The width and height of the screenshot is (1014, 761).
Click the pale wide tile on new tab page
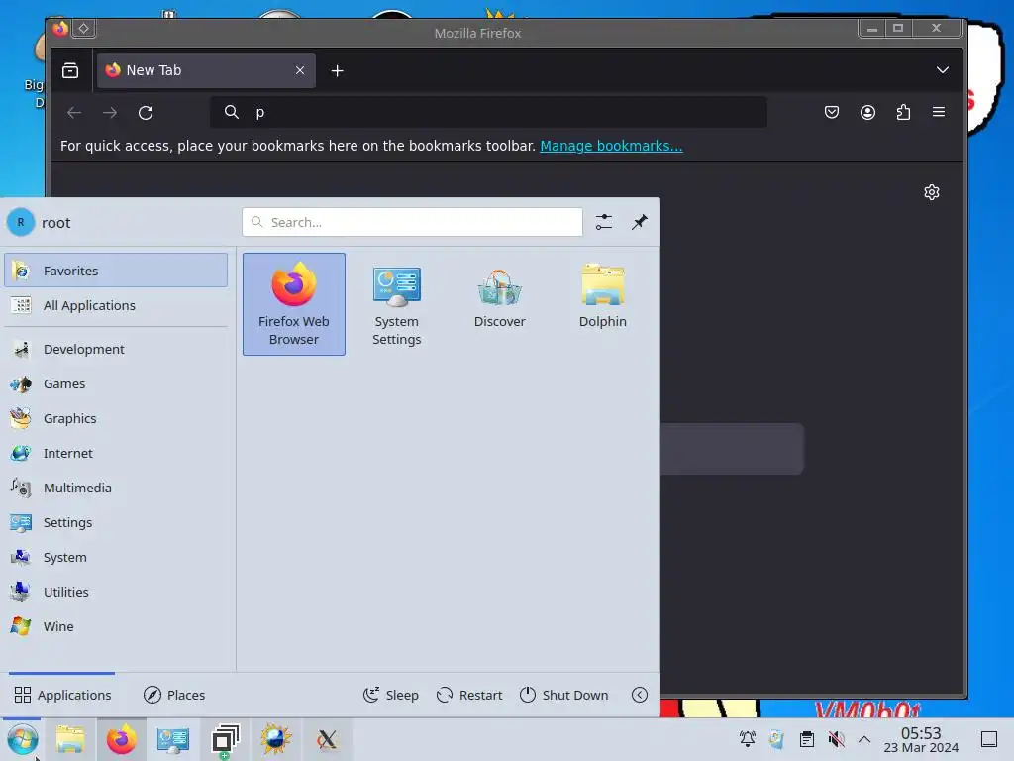pyautogui.click(x=732, y=449)
